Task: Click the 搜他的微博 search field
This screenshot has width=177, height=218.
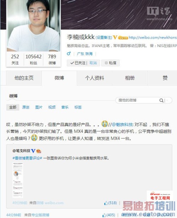Action: (x=138, y=100)
